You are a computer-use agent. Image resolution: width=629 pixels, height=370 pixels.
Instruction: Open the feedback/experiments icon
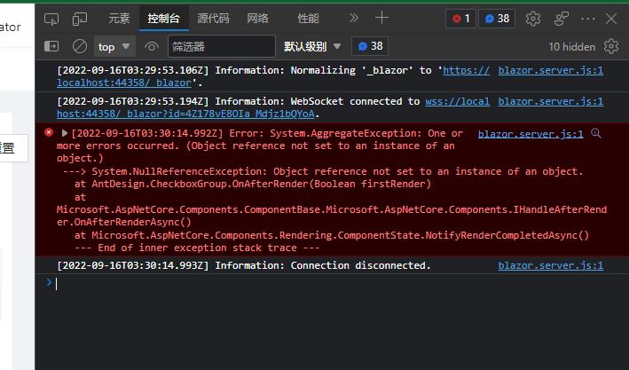pyautogui.click(x=562, y=19)
